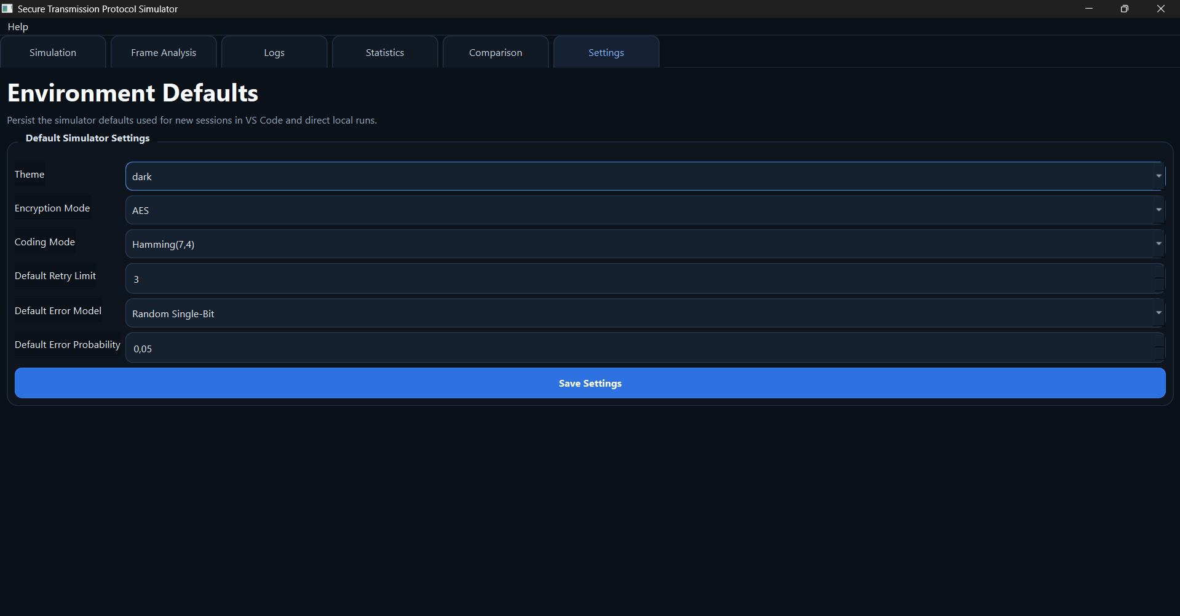1180x616 pixels.
Task: Click the Coding Mode dropdown arrow
Action: [1158, 244]
